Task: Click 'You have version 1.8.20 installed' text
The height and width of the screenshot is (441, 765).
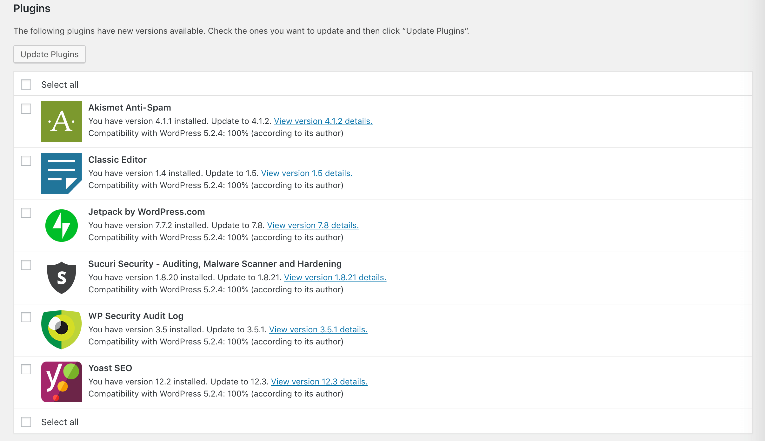Action: coord(152,277)
